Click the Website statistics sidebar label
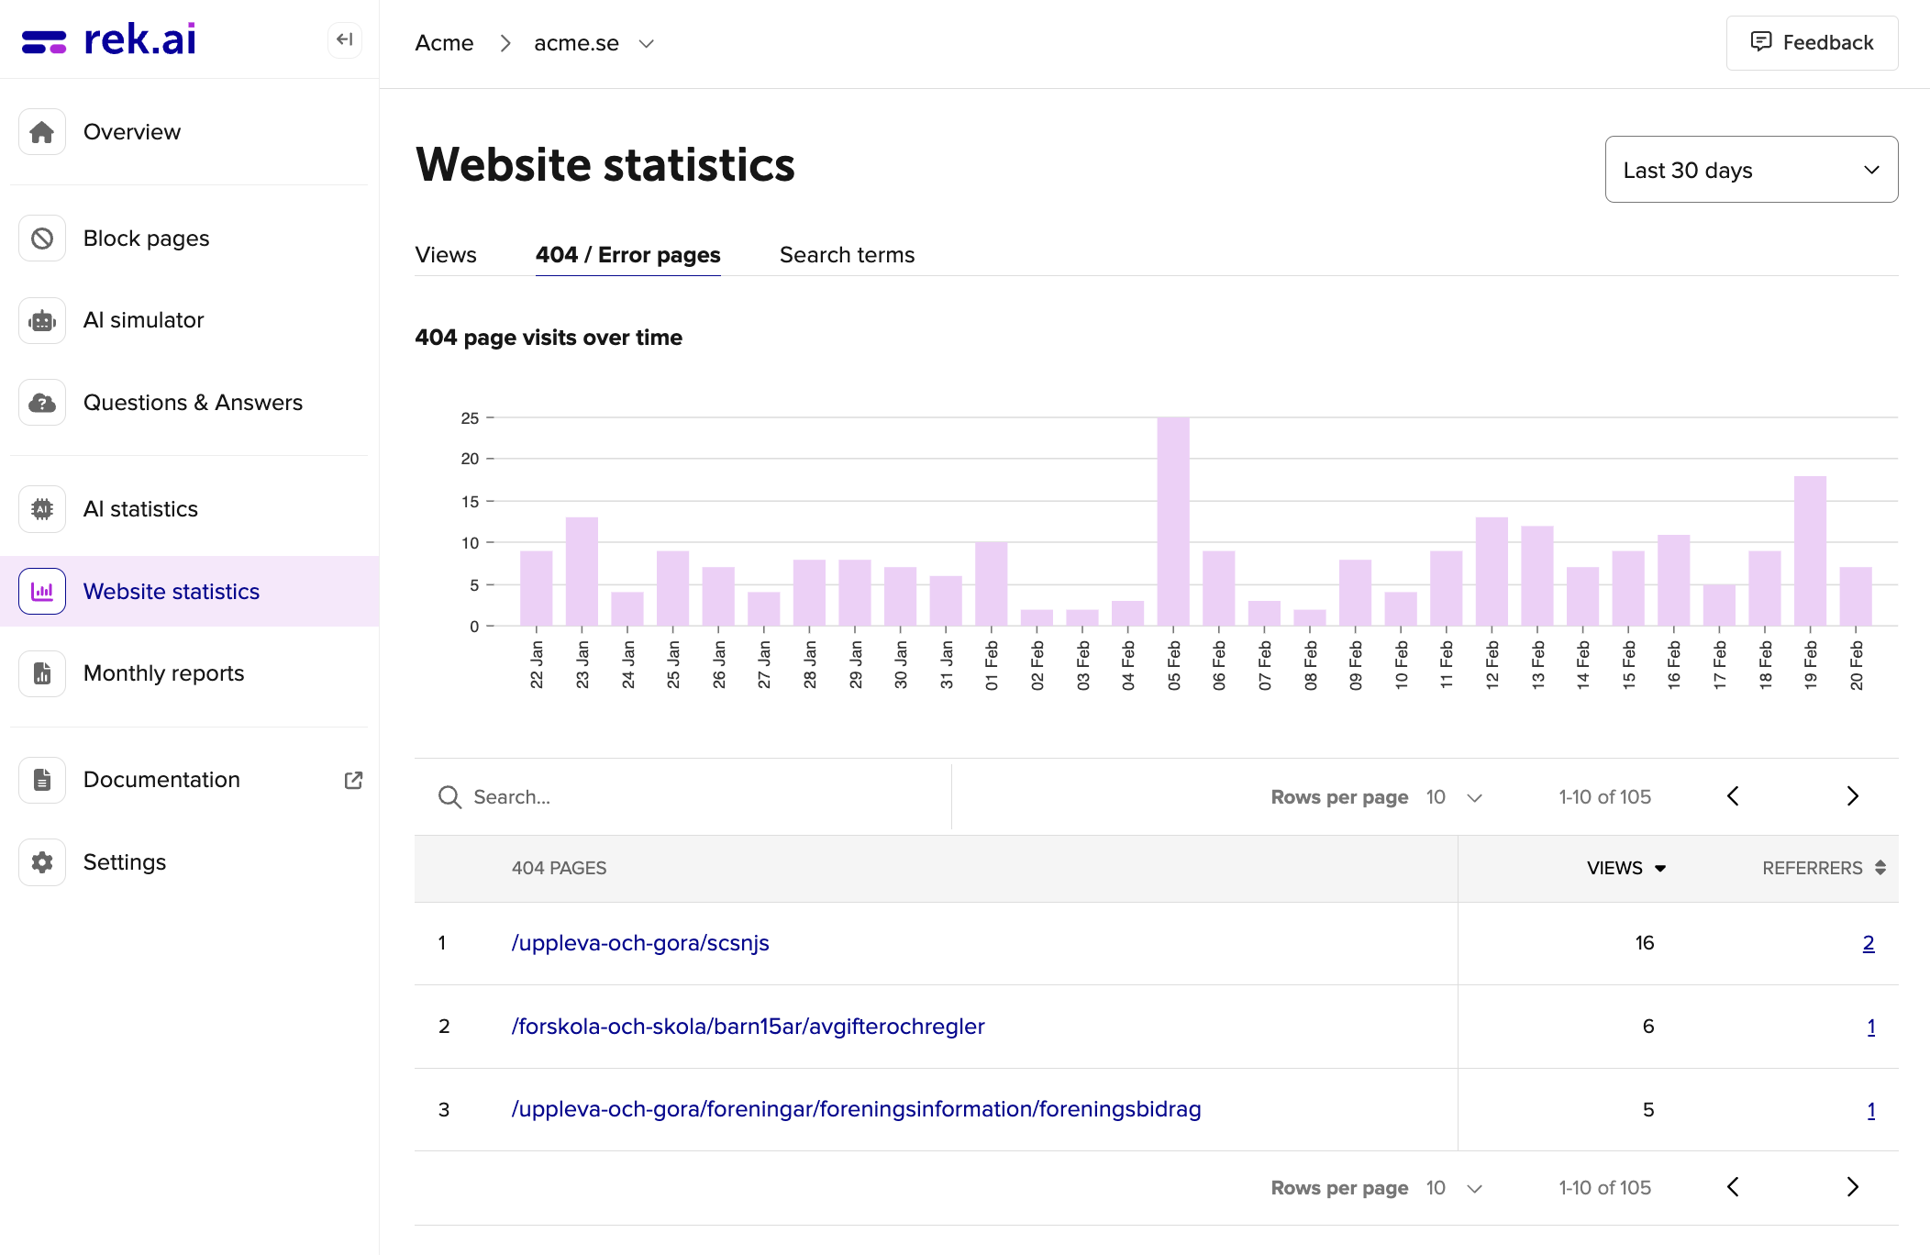 [x=172, y=592]
